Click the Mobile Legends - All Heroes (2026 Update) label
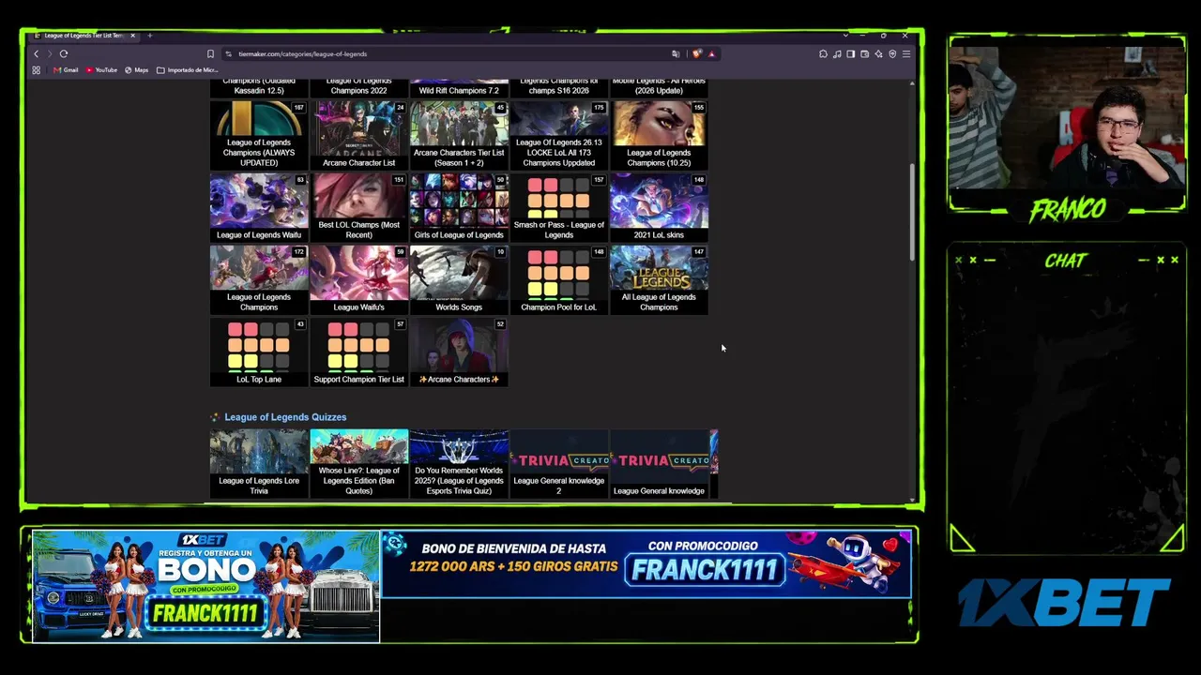The image size is (1201, 675). pyautogui.click(x=659, y=86)
